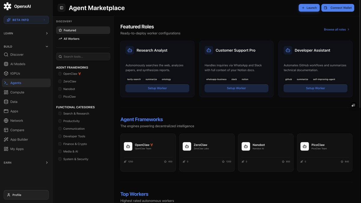Click the Research Analyst bot icon

(130, 50)
